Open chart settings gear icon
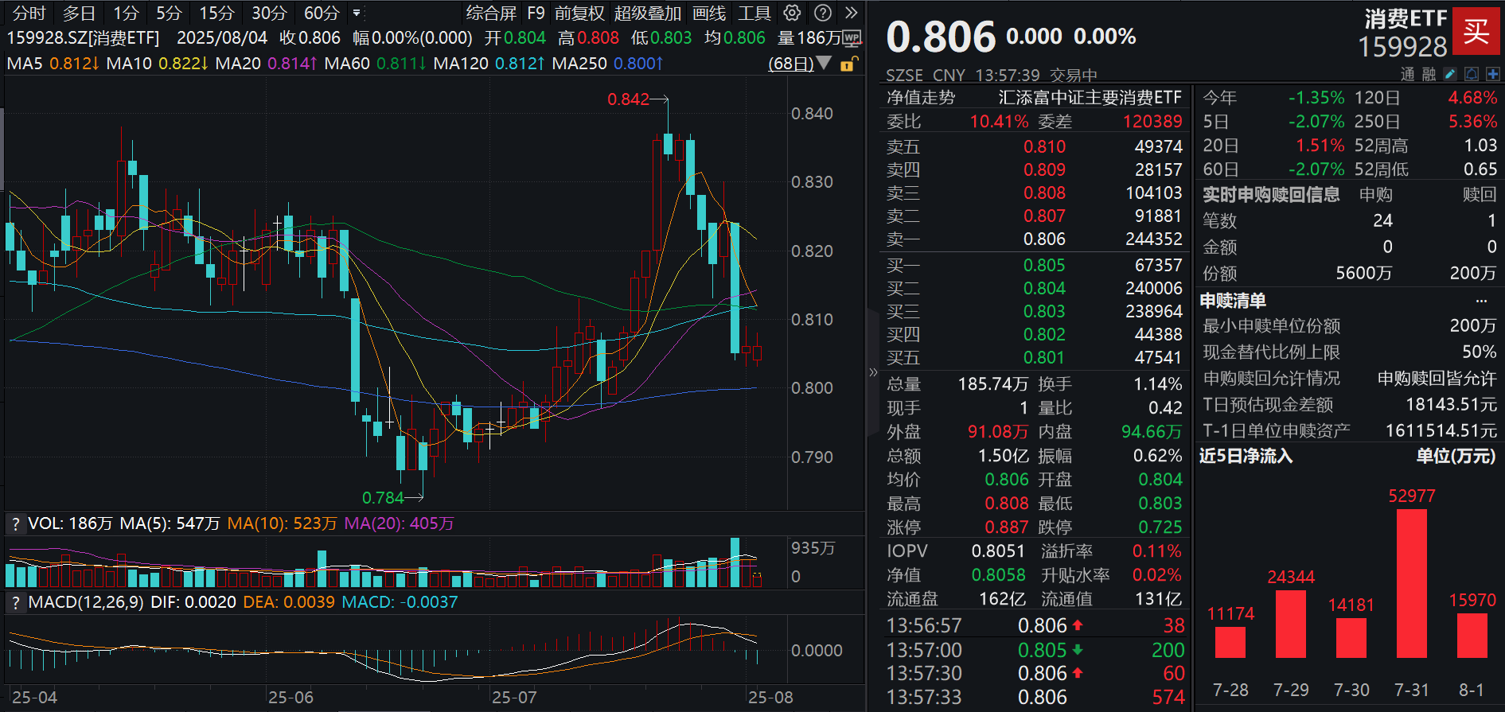Screen dimensions: 1505x712 pos(792,13)
